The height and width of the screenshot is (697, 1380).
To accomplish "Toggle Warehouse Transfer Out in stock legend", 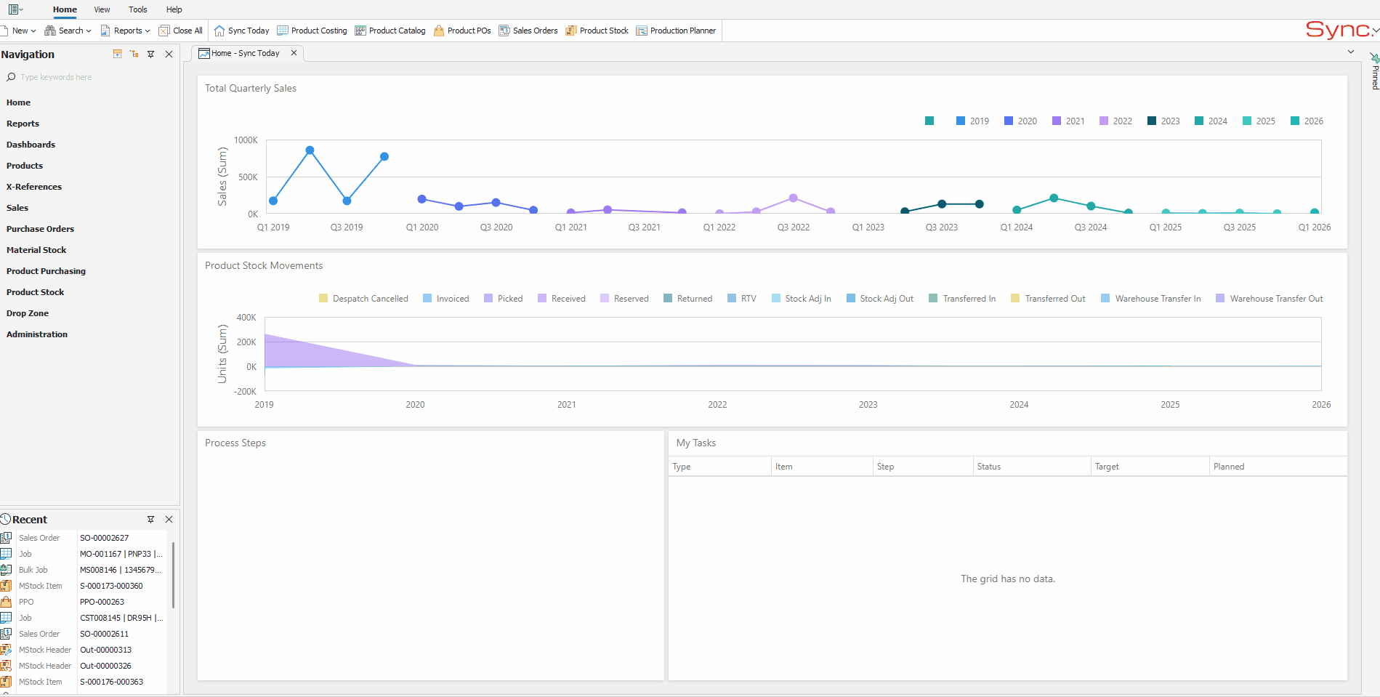I will (1270, 298).
